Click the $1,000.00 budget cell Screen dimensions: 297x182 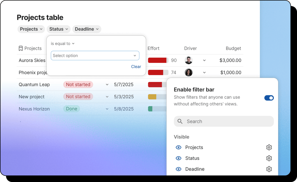[x=231, y=72]
